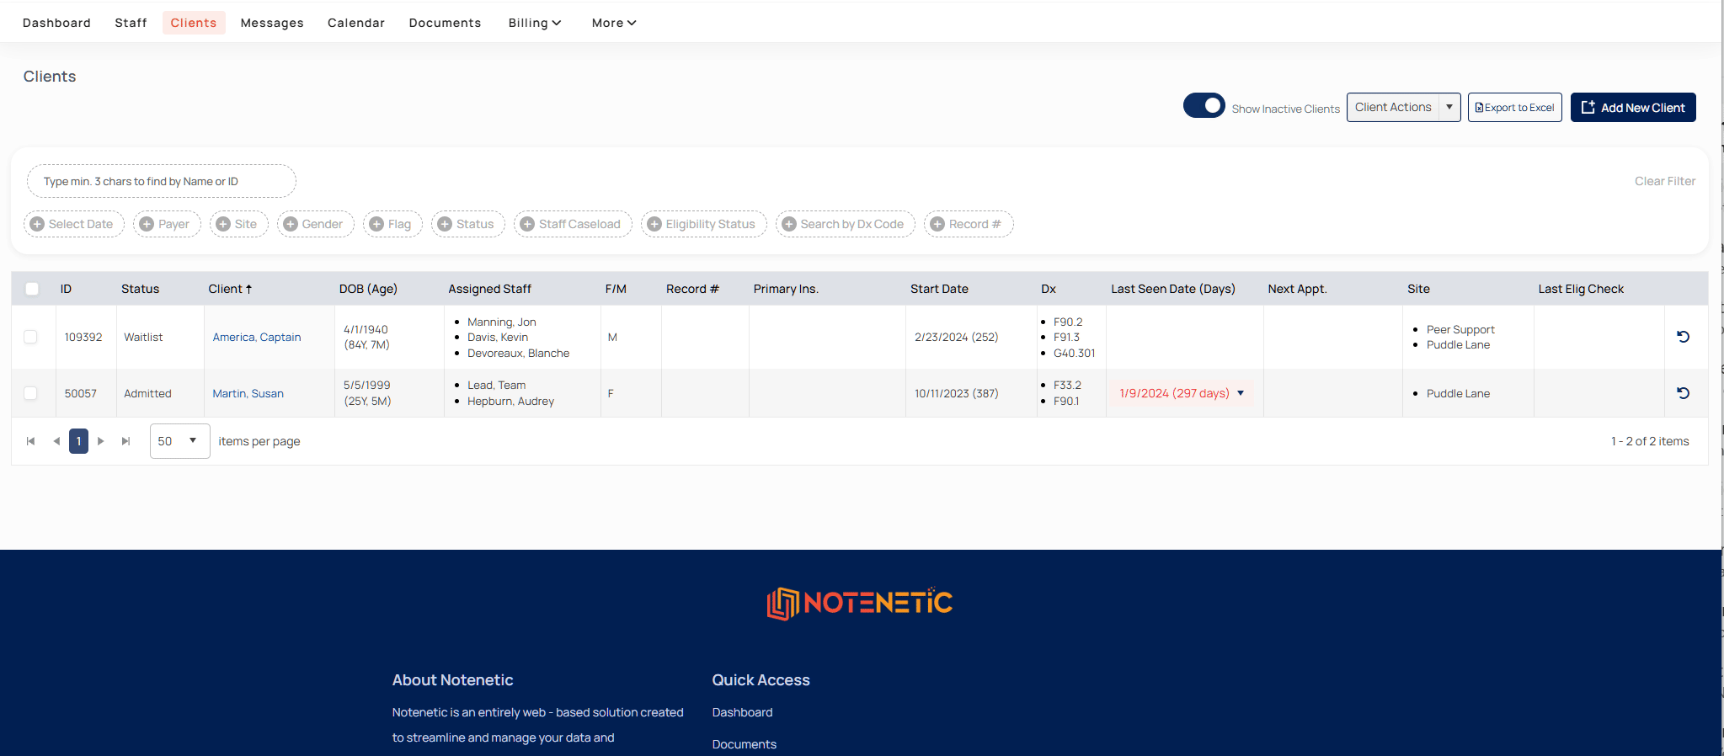Toggle Show Inactive Clients switch
Viewport: 1724px width, 756px height.
pos(1204,106)
